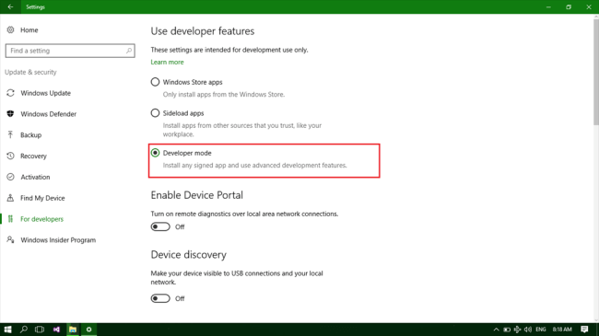Click the Find My Device person icon
599x336 pixels.
tap(10, 198)
